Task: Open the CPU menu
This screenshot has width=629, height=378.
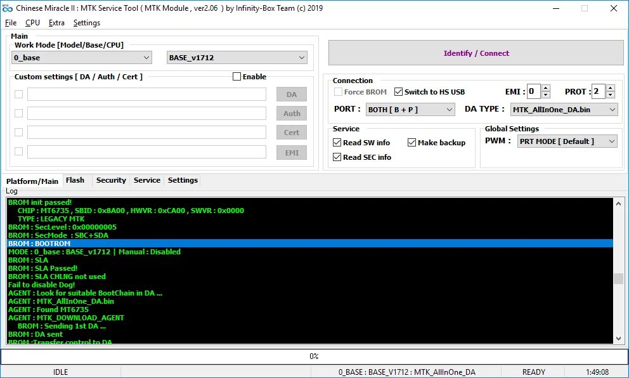Action: click(x=32, y=23)
